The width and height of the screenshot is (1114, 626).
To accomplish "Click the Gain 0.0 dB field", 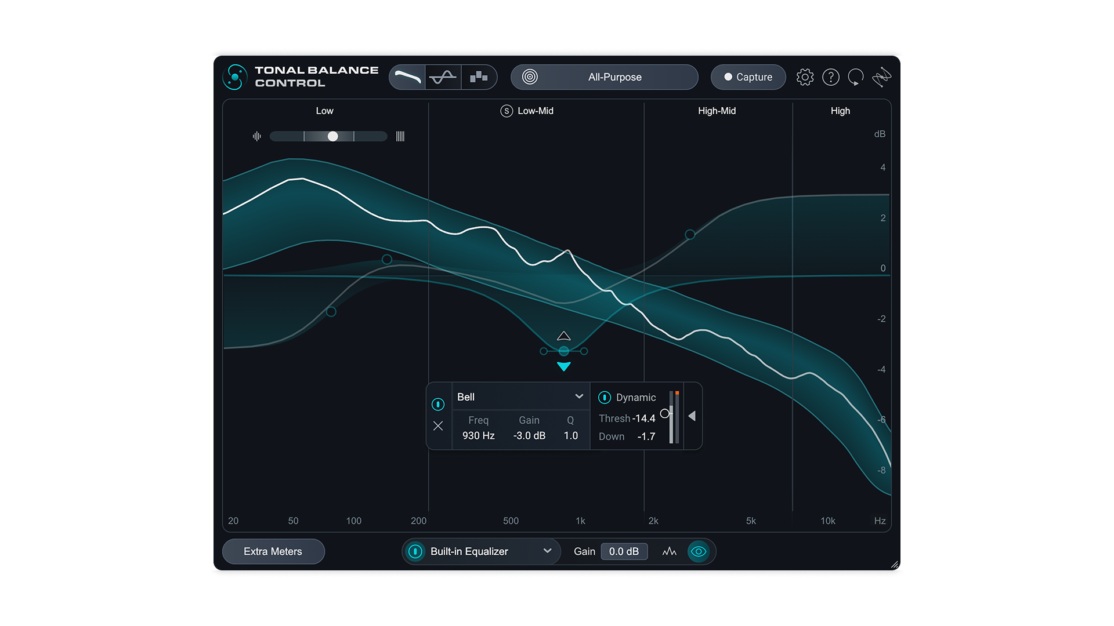I will pos(624,552).
